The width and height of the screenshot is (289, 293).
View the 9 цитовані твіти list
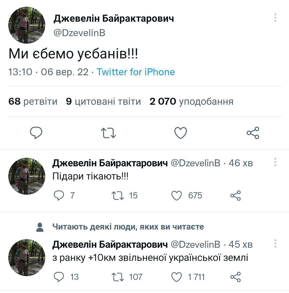tap(103, 102)
